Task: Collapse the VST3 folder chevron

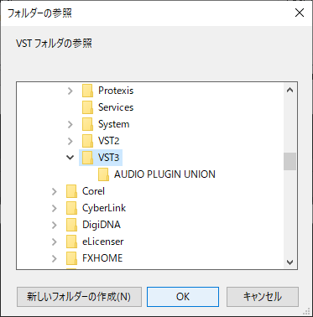Action: [70, 158]
